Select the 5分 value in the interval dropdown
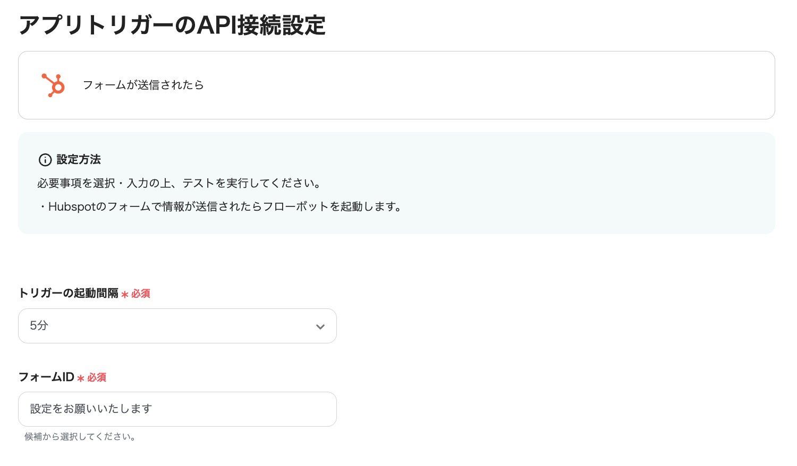Screen dimensions: 797x466 [39, 326]
